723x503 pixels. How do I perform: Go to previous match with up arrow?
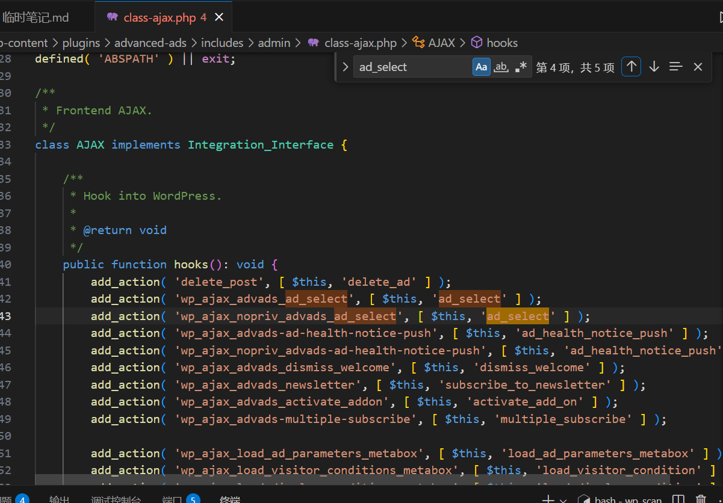pos(631,67)
